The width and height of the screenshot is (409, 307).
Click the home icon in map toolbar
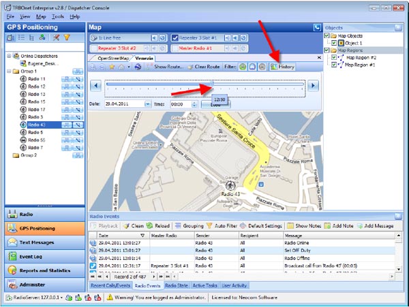coord(121,67)
